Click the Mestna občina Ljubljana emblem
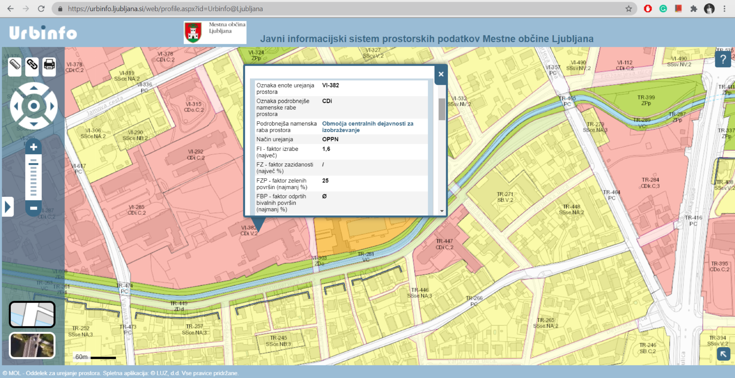The width and height of the screenshot is (735, 378). tap(193, 33)
